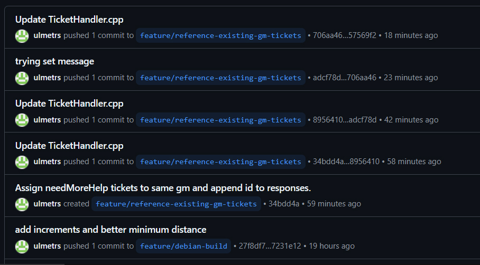Image resolution: width=480 pixels, height=265 pixels.
Task: Click '18 minutes ago' timestamp
Action: tap(411, 35)
